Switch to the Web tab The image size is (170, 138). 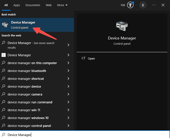48,5
